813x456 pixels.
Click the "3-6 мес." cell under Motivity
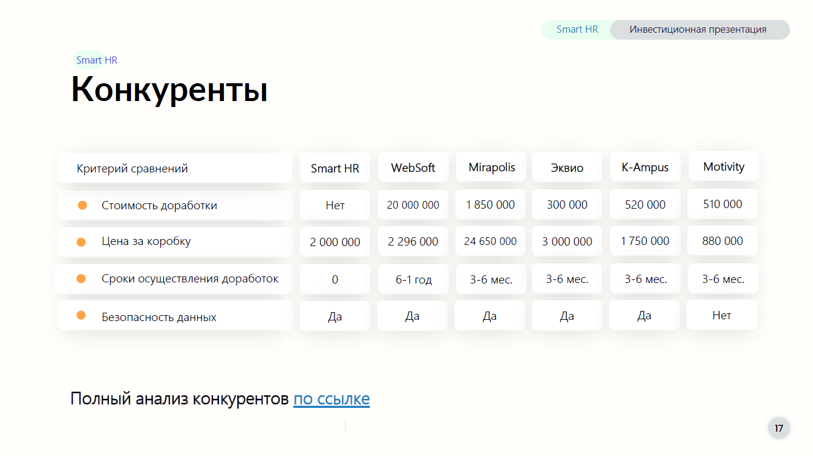tap(723, 278)
